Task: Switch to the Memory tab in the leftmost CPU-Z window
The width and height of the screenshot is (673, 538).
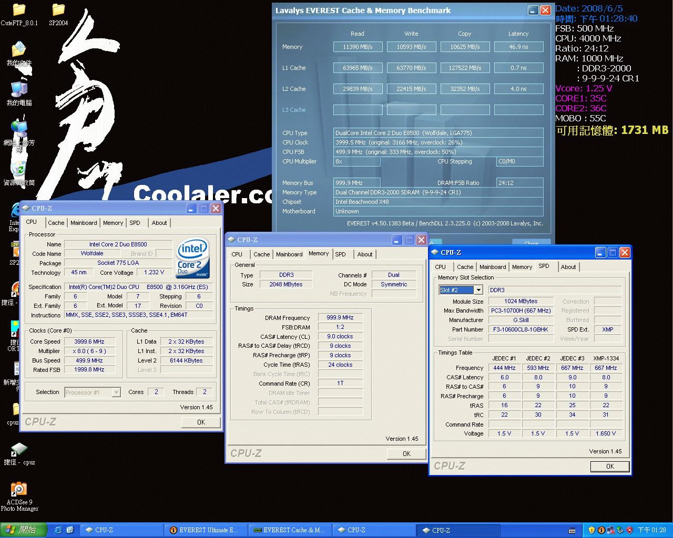Action: pos(113,223)
